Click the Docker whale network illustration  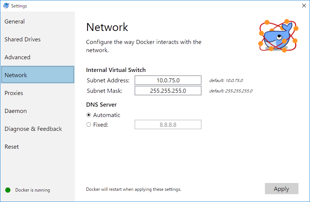(x=278, y=36)
